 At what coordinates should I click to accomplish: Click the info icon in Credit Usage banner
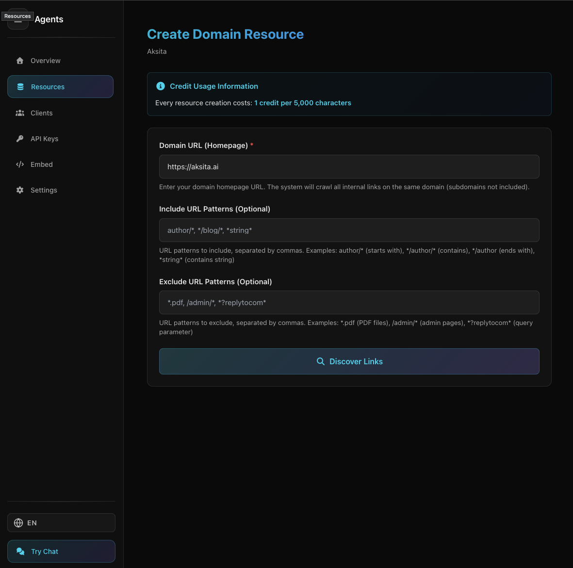point(161,86)
